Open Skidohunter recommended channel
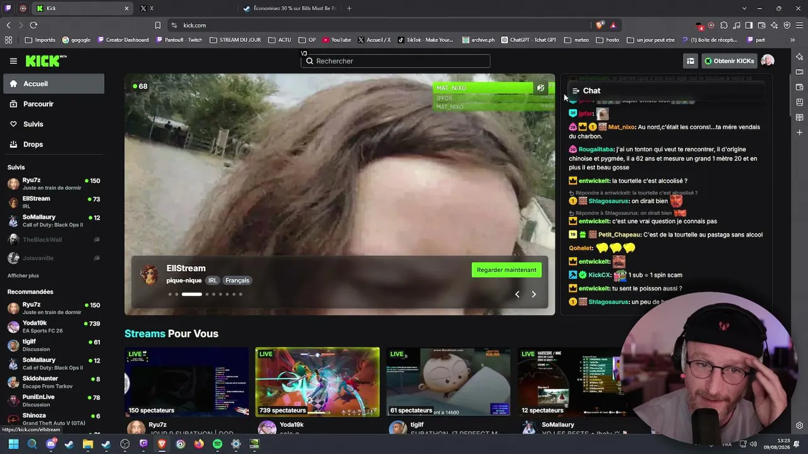The image size is (808, 454). tap(54, 382)
